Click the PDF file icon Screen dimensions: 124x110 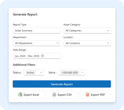coord(87,94)
